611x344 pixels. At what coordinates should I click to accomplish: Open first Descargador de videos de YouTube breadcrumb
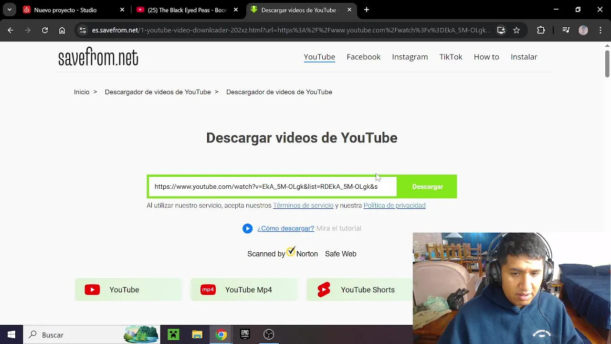click(158, 92)
